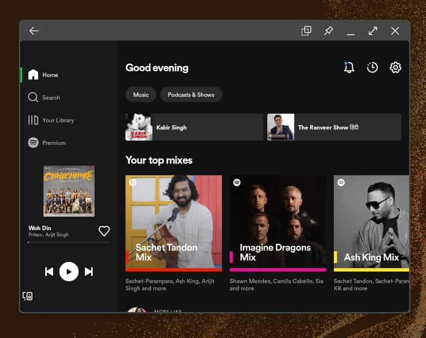426x338 pixels.
Task: Expand window with the diagonal arrows icon
Action: point(373,31)
